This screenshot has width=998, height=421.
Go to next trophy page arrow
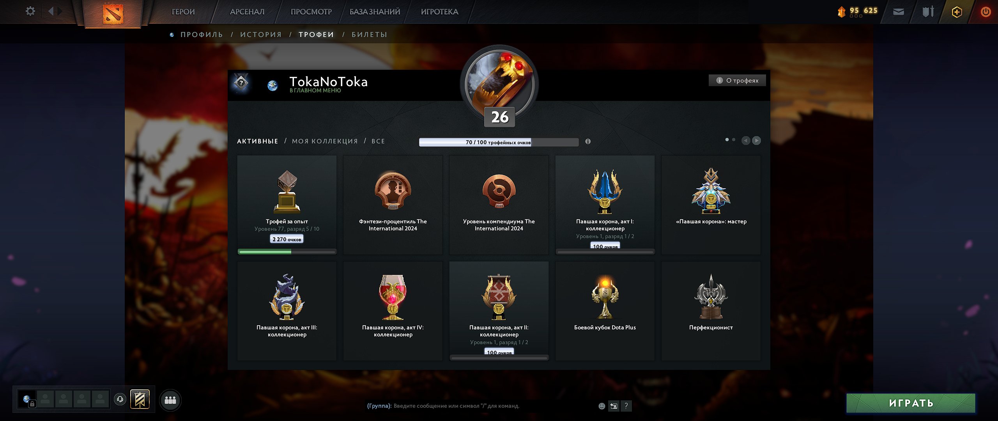pyautogui.click(x=756, y=140)
